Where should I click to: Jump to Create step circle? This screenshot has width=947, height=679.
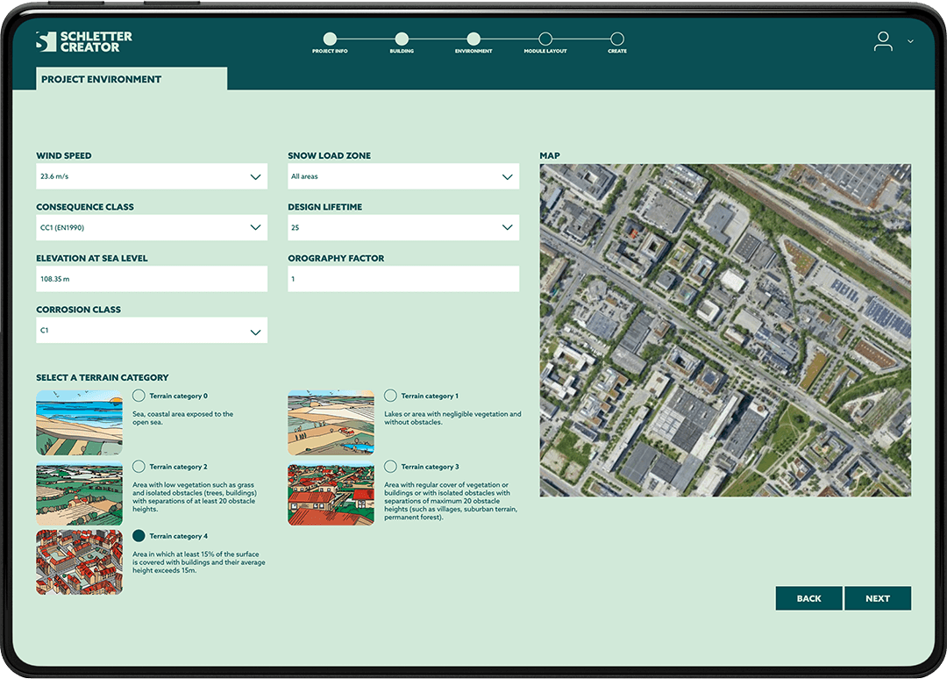pyautogui.click(x=617, y=39)
